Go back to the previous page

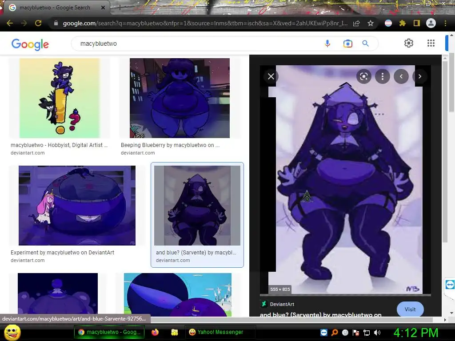[x=10, y=23]
